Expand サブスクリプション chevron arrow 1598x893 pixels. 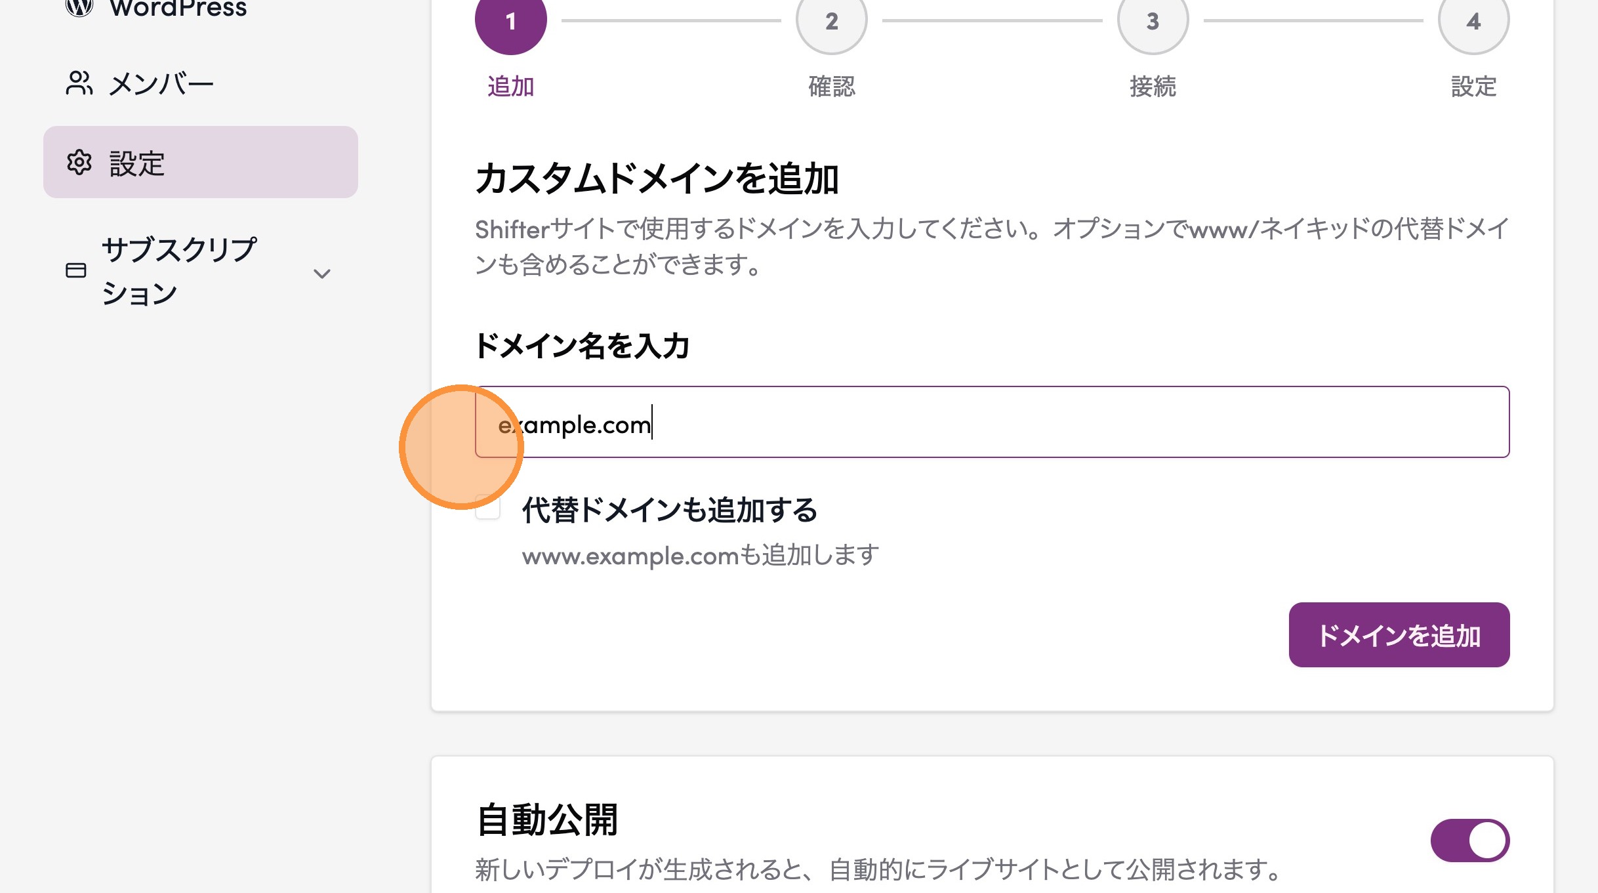[x=321, y=274]
